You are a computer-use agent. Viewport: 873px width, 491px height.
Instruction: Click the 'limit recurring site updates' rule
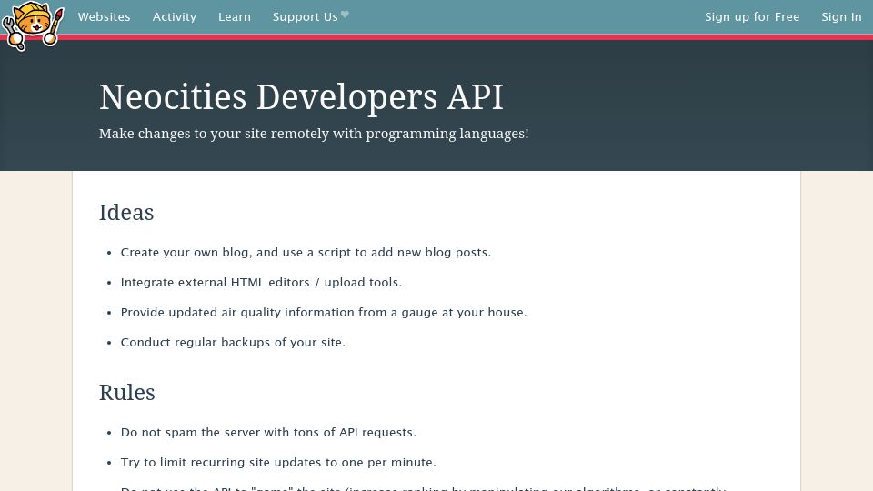tap(278, 463)
